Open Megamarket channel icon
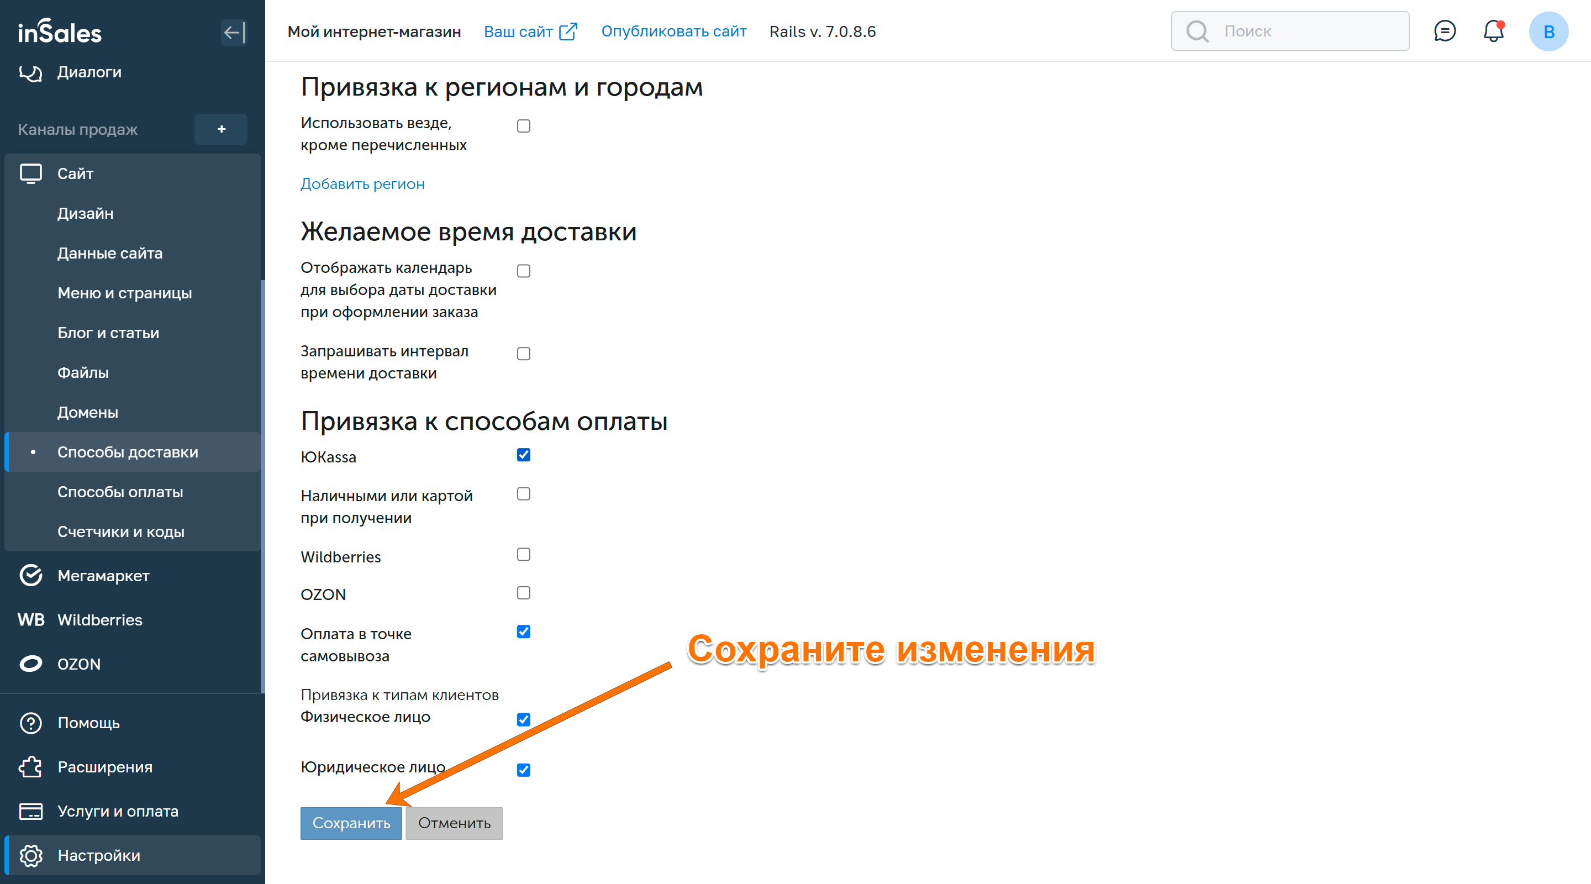The image size is (1591, 884). (30, 576)
